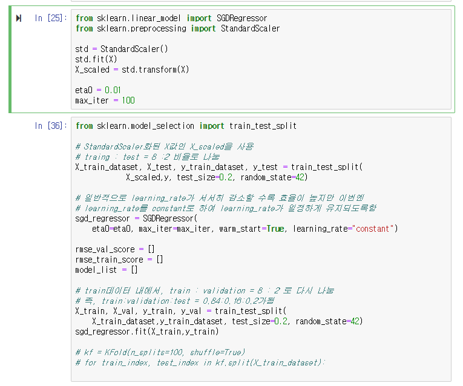This screenshot has height=386, width=463.
Task: Click the 'warm_start=True' argument
Action: coord(252,229)
